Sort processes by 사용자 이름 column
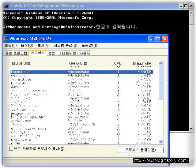 (x=87, y=63)
